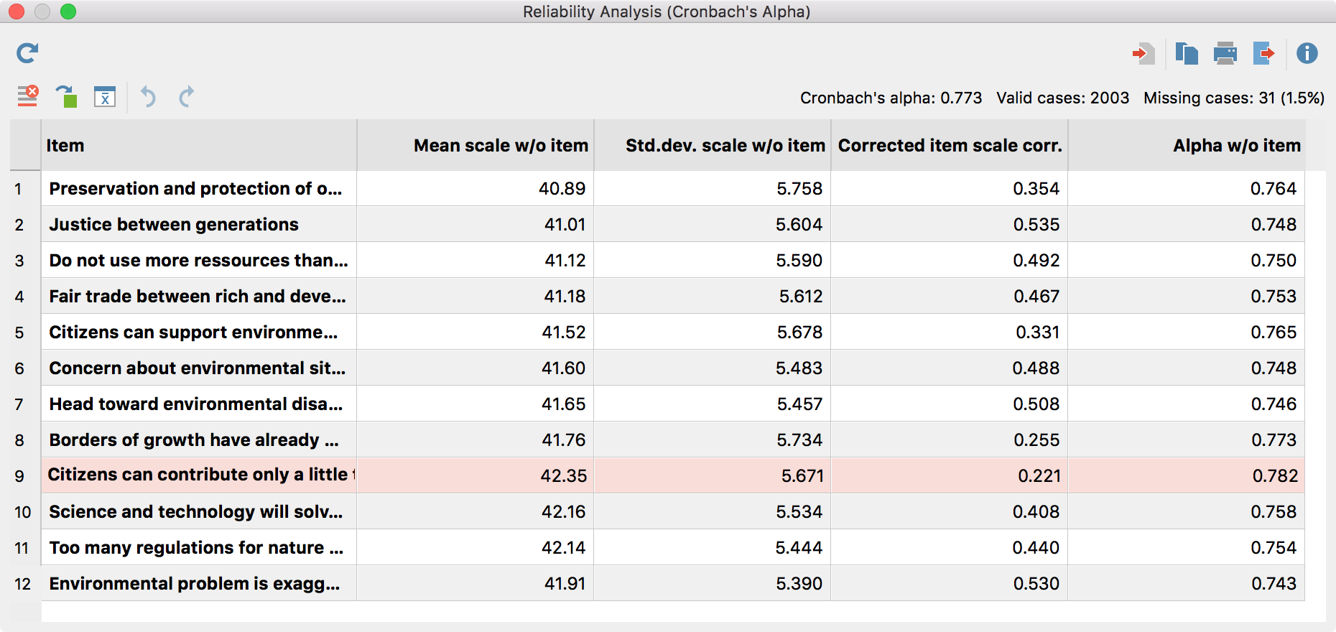Sort by Alpha w/o item header
The height and width of the screenshot is (632, 1336).
(1187, 145)
